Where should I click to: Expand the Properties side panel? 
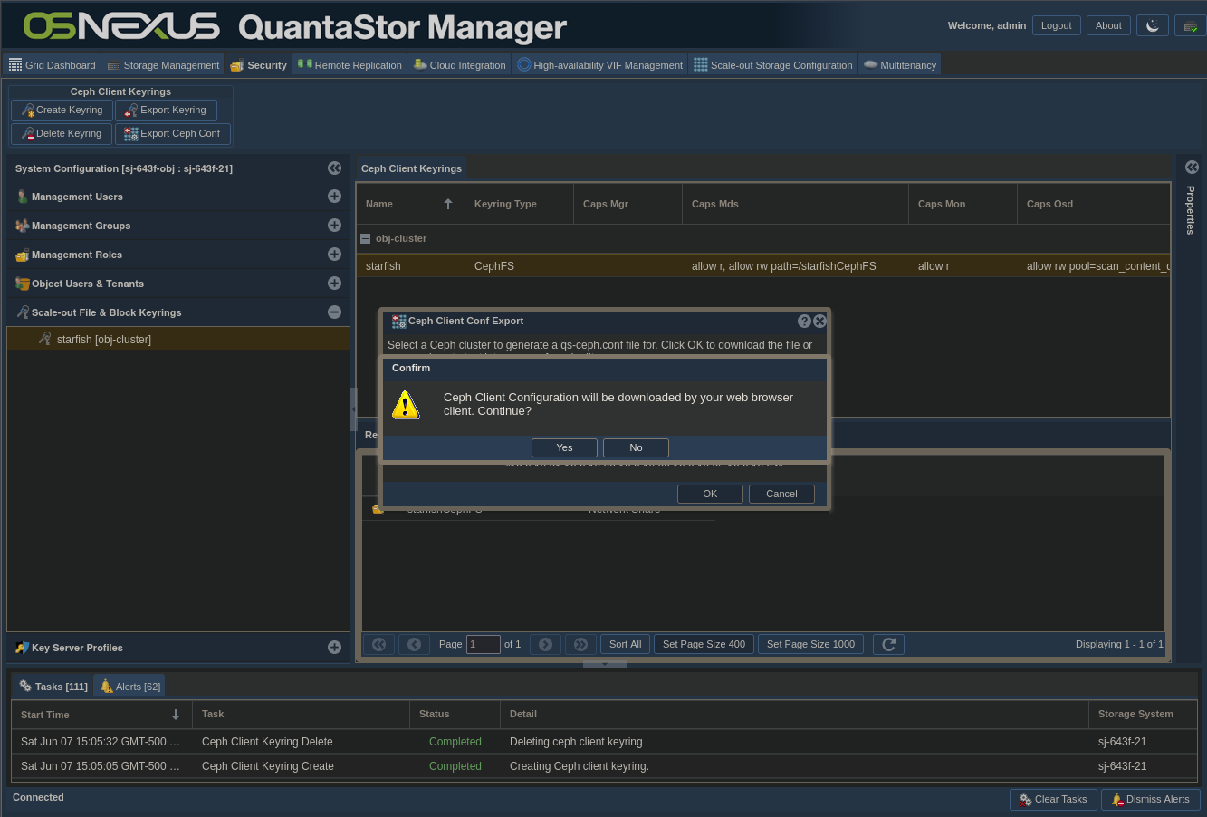point(1192,168)
